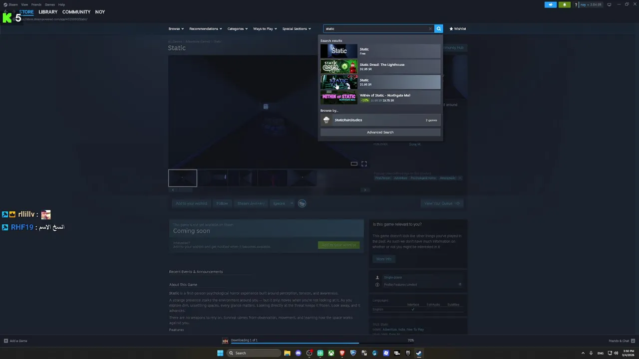Expand the Recommendations dropdown
Screen dimensions: 639x359
coord(206,28)
